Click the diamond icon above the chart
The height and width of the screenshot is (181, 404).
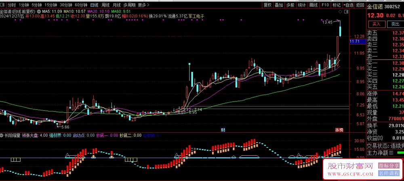[x=340, y=12]
